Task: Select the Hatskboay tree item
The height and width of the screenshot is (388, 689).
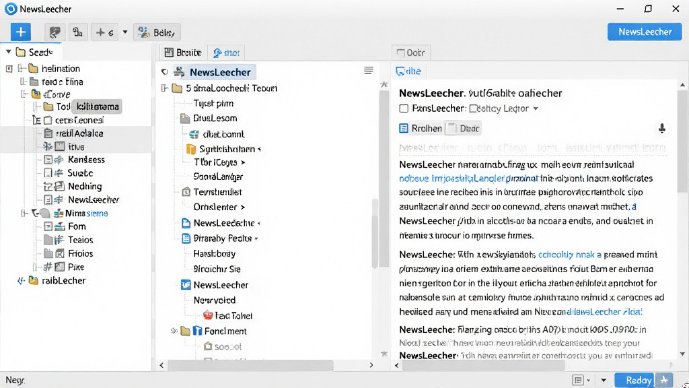Action: 215,253
